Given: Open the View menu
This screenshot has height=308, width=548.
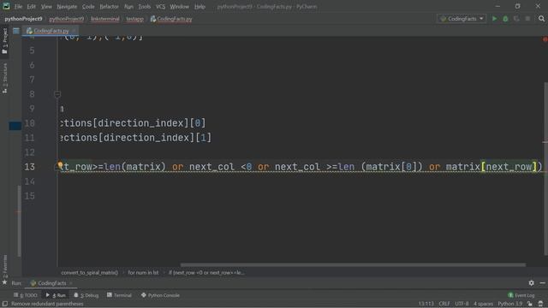Looking at the screenshot, I should click(46, 7).
